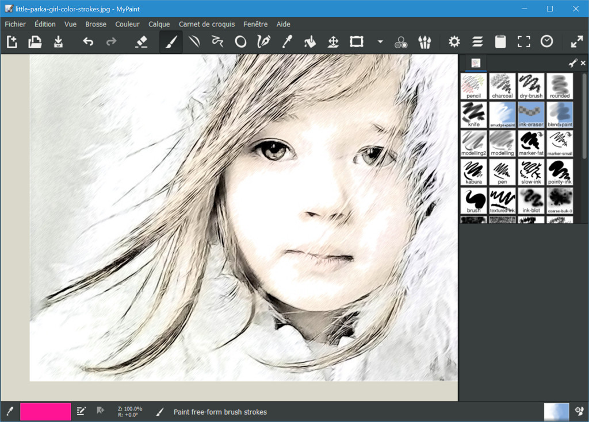Open the Brosse menu

95,24
